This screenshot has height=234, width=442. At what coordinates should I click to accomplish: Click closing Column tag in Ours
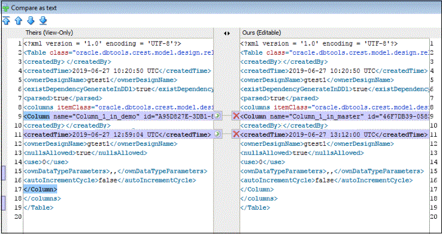tap(257, 189)
